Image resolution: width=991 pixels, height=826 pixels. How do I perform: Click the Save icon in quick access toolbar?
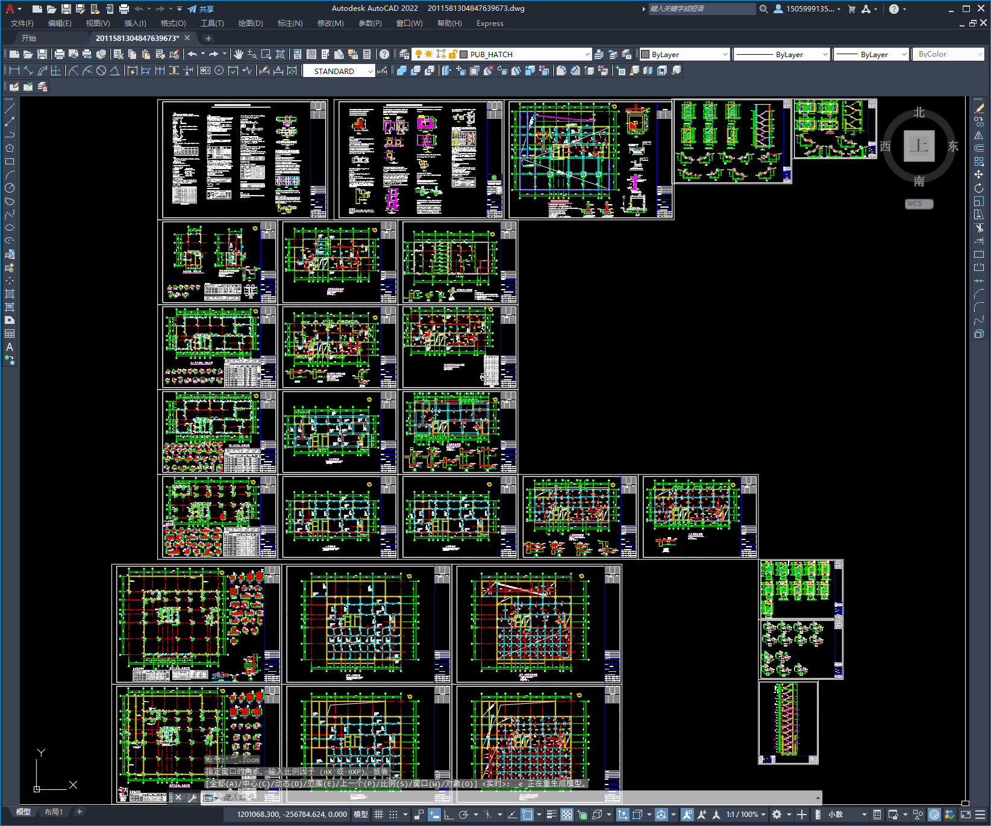pyautogui.click(x=66, y=9)
